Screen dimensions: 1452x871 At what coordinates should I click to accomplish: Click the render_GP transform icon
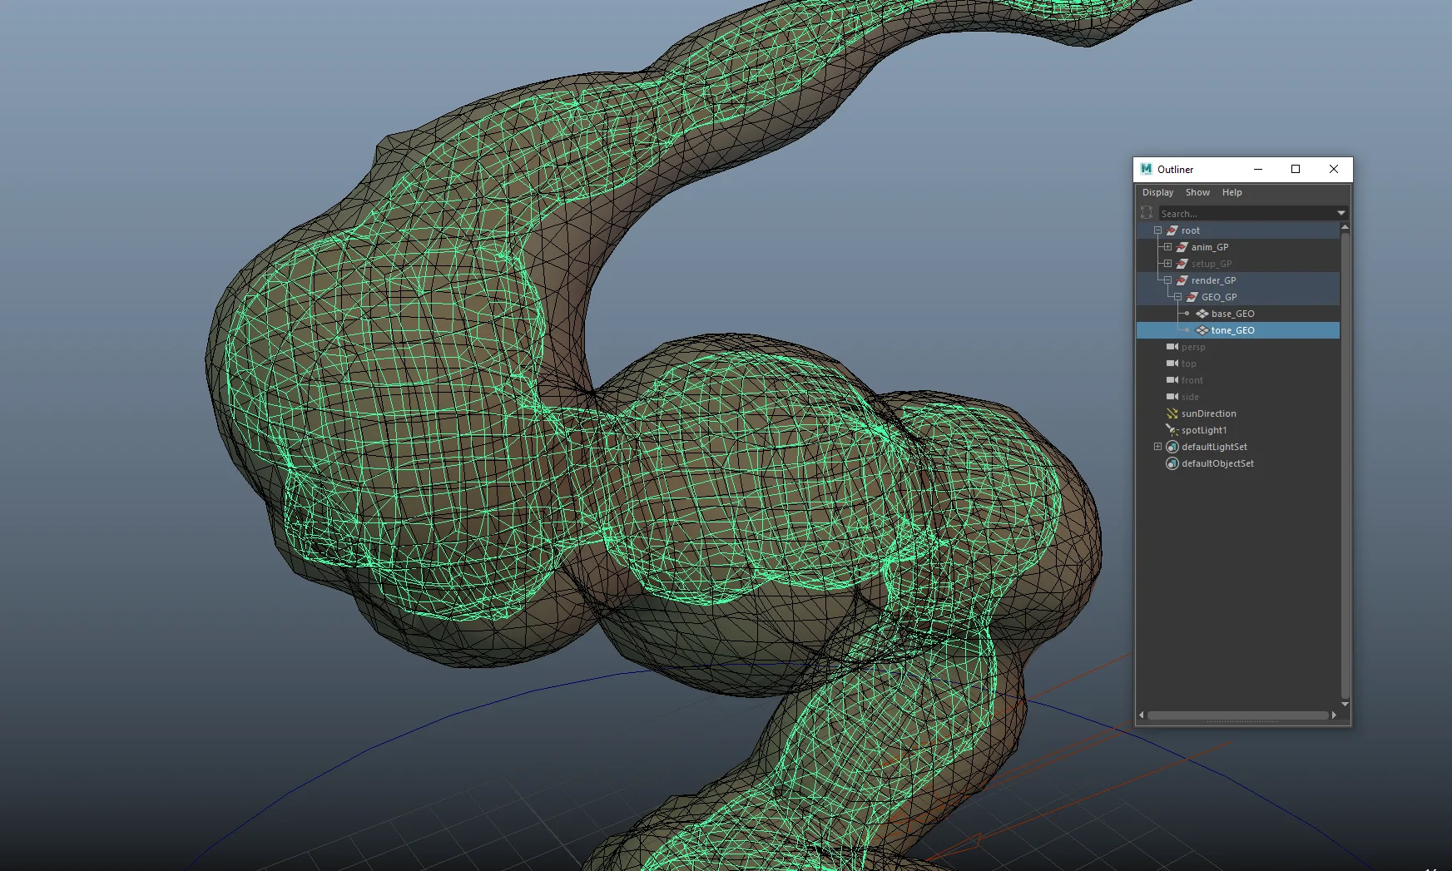1182,280
